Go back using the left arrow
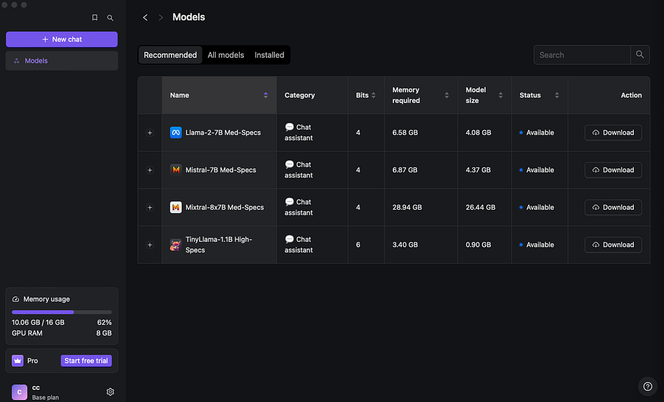 click(x=145, y=17)
